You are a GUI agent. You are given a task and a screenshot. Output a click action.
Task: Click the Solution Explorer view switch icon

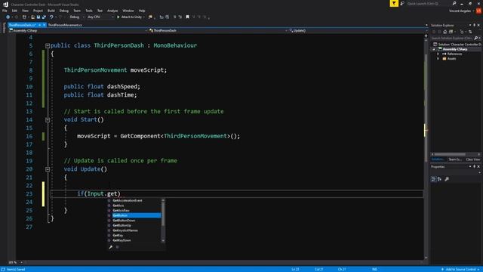[x=451, y=32]
